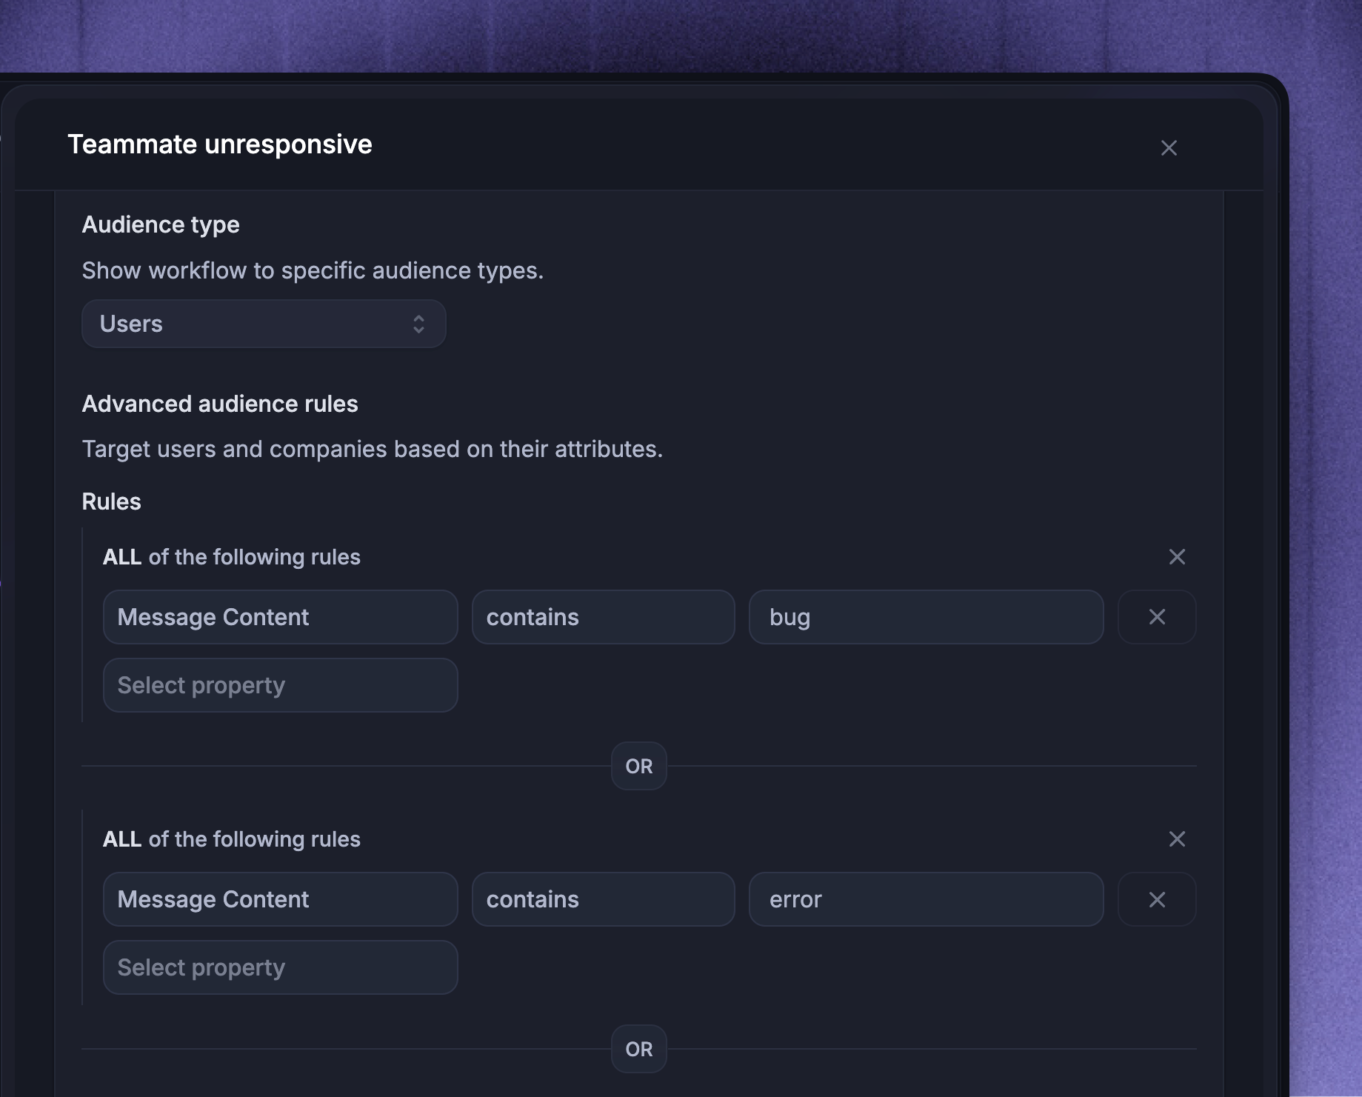Click the 'Teammate unresponsive' title
Image resolution: width=1362 pixels, height=1097 pixels.
point(220,144)
